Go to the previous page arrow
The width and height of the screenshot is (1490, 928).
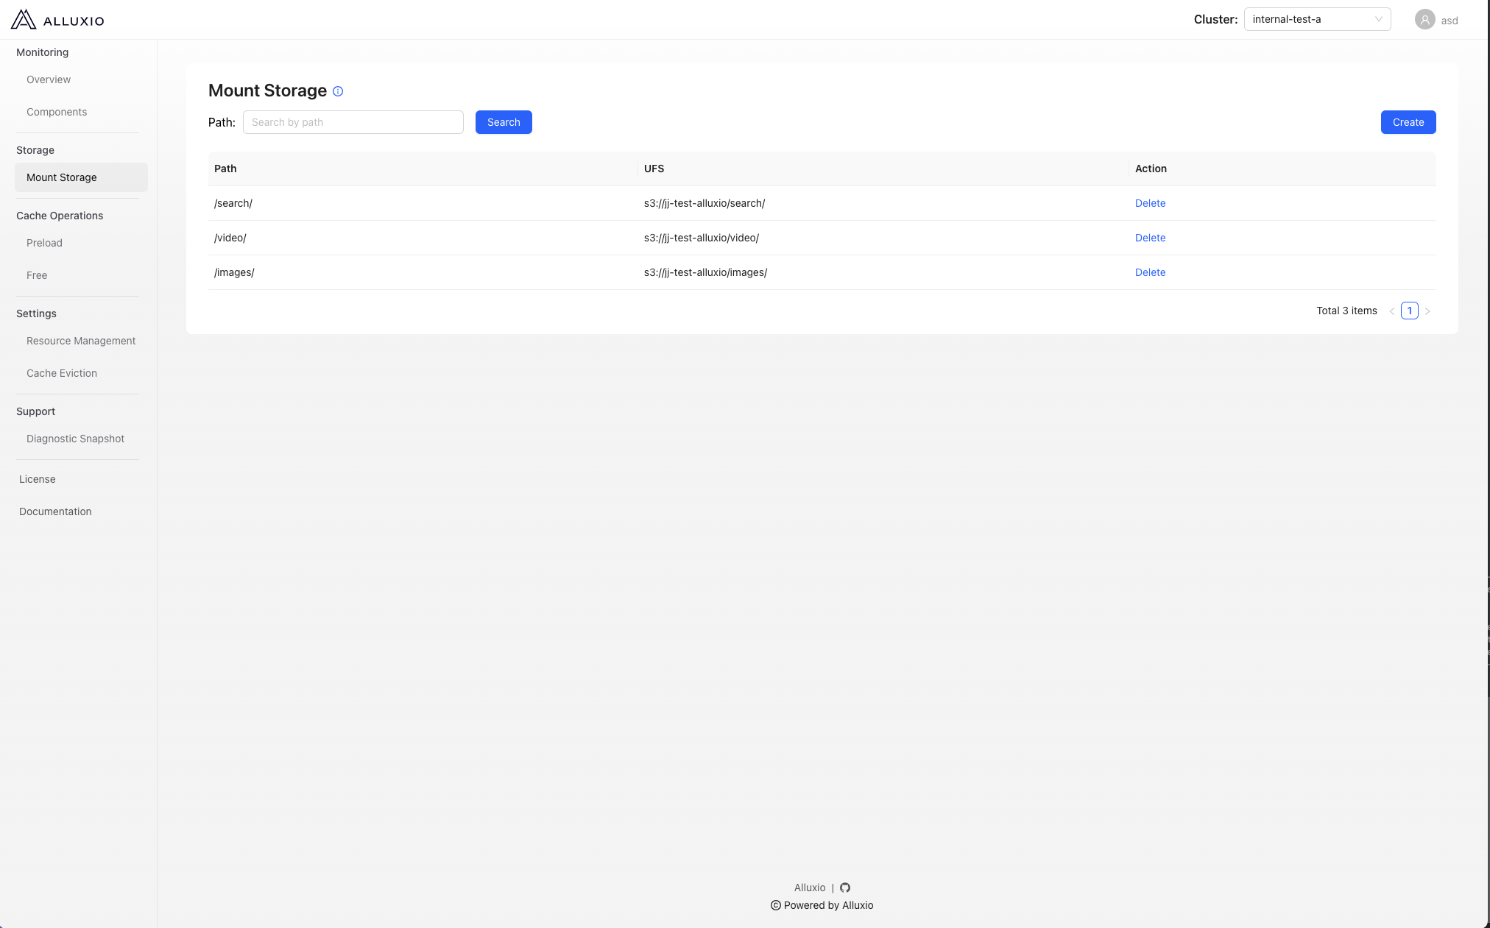point(1392,311)
